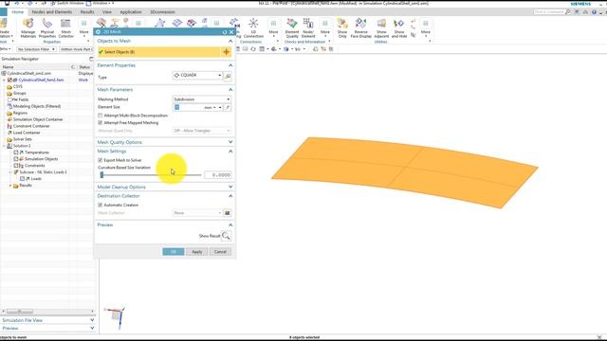Viewport: 607px width, 341px height.
Task: Click the Show Result magnifier icon
Action: pos(226,236)
